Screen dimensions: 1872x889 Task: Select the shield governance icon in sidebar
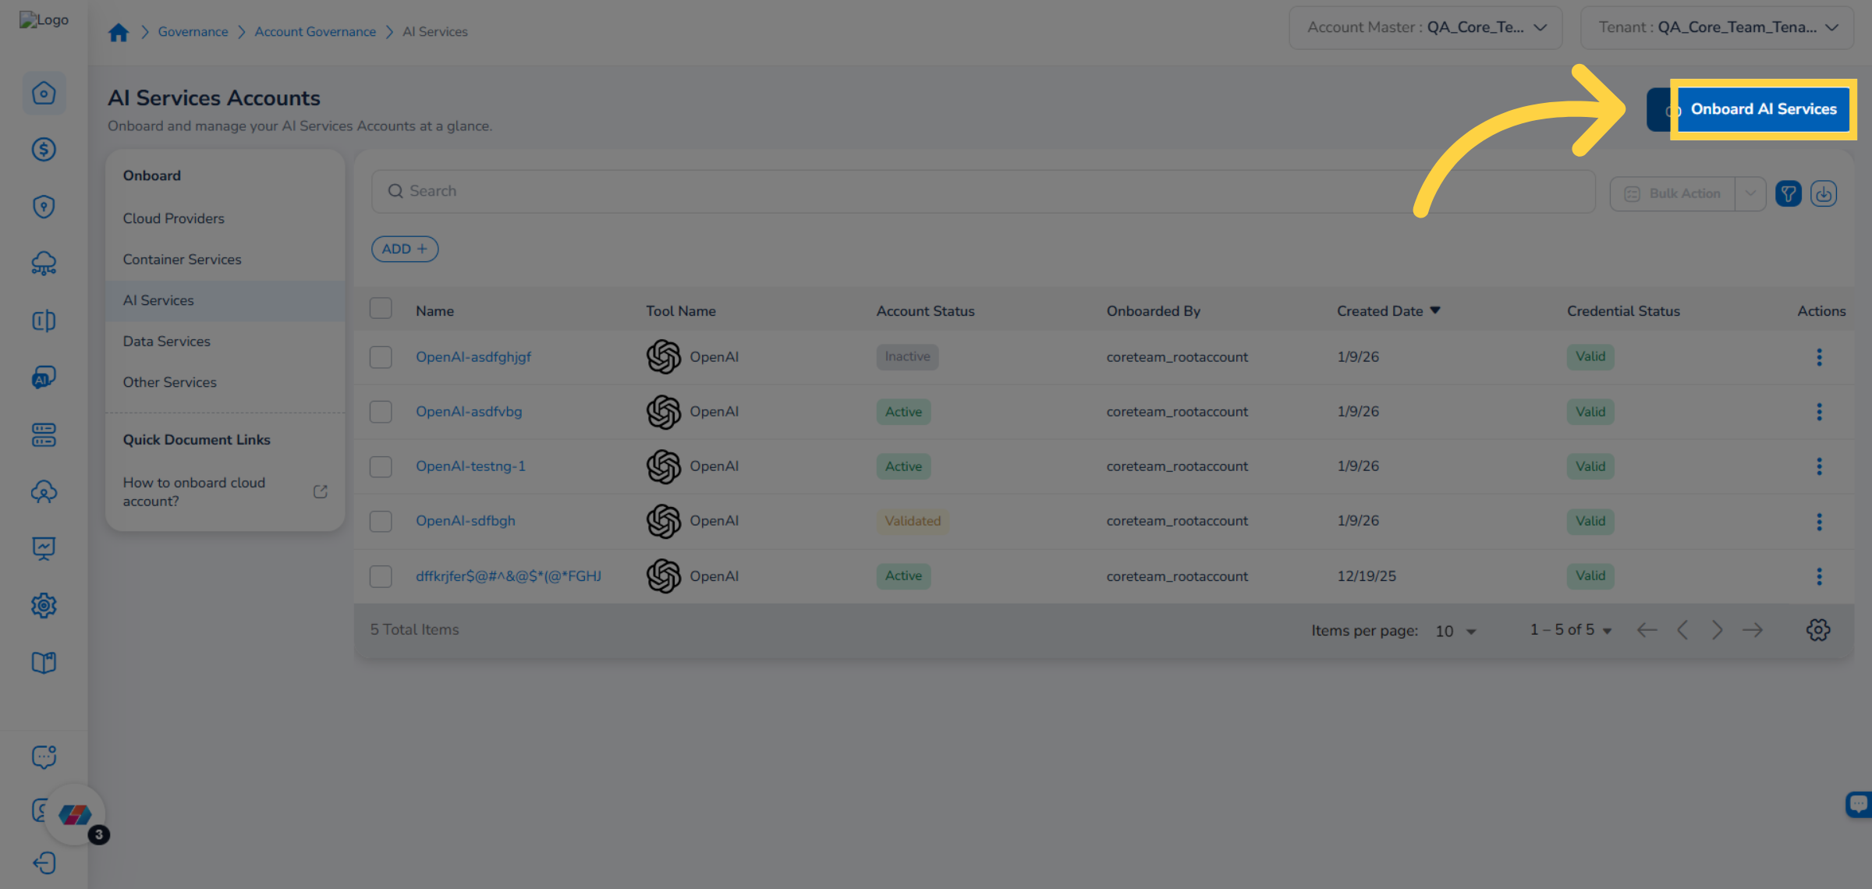click(44, 206)
